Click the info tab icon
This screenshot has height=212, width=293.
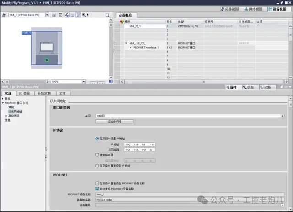244,88
